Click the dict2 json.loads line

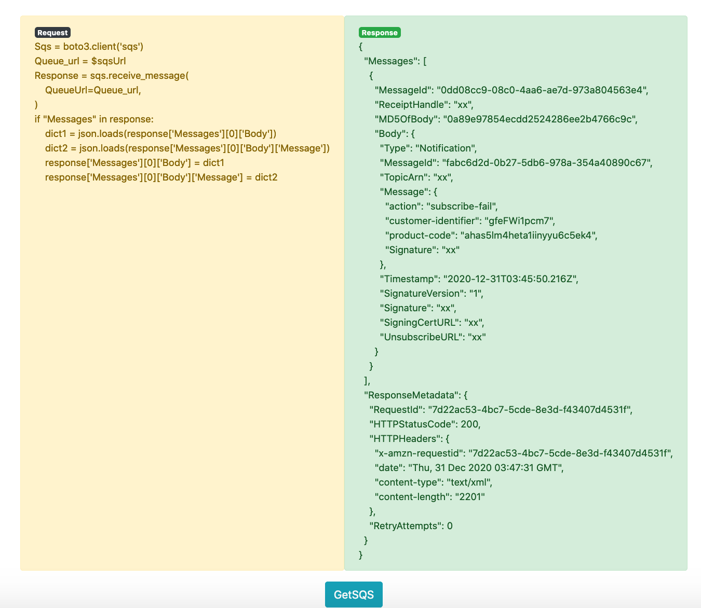[187, 148]
